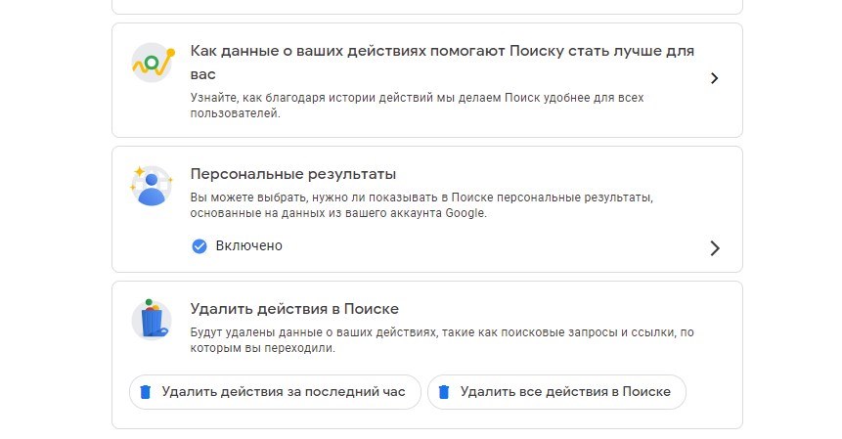842x439 pixels.
Task: Click trash icon in 'Удалить все действия' button
Action: pyautogui.click(x=444, y=392)
